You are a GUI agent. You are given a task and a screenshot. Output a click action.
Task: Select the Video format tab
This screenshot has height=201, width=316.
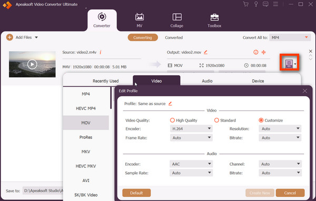(x=156, y=81)
